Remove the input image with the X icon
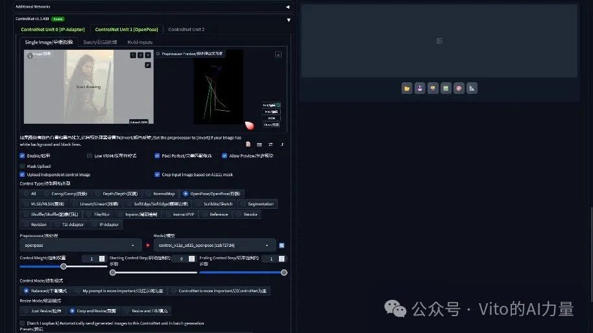593x333 pixels. [x=148, y=55]
